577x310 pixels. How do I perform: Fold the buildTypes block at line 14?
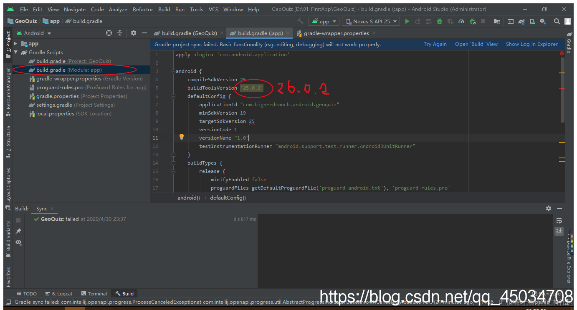(x=174, y=163)
